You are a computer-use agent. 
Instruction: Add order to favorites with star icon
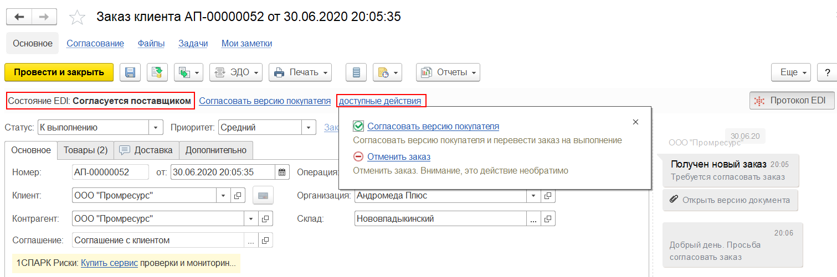tap(77, 18)
